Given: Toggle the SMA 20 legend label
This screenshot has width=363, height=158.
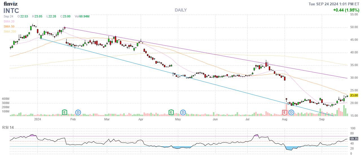Looking at the screenshot, I should pyautogui.click(x=10, y=21).
